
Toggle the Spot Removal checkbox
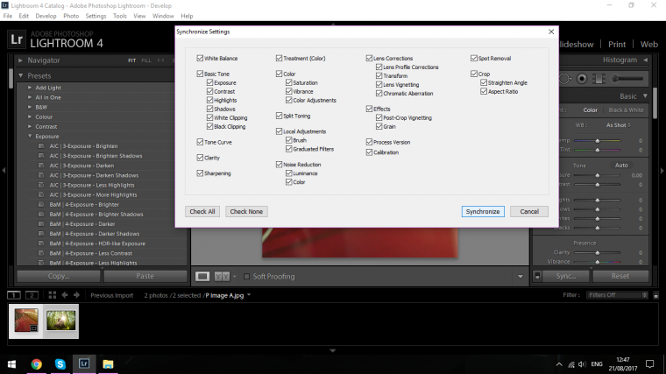pos(474,58)
